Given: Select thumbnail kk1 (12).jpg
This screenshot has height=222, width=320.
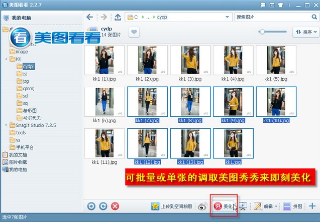Looking at the screenshot, I should [147, 143].
